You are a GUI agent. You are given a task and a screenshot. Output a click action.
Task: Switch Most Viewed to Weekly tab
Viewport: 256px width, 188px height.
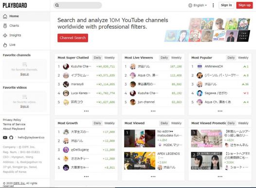pos(176,123)
